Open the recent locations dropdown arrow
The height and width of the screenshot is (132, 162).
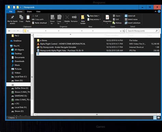pos(18,31)
